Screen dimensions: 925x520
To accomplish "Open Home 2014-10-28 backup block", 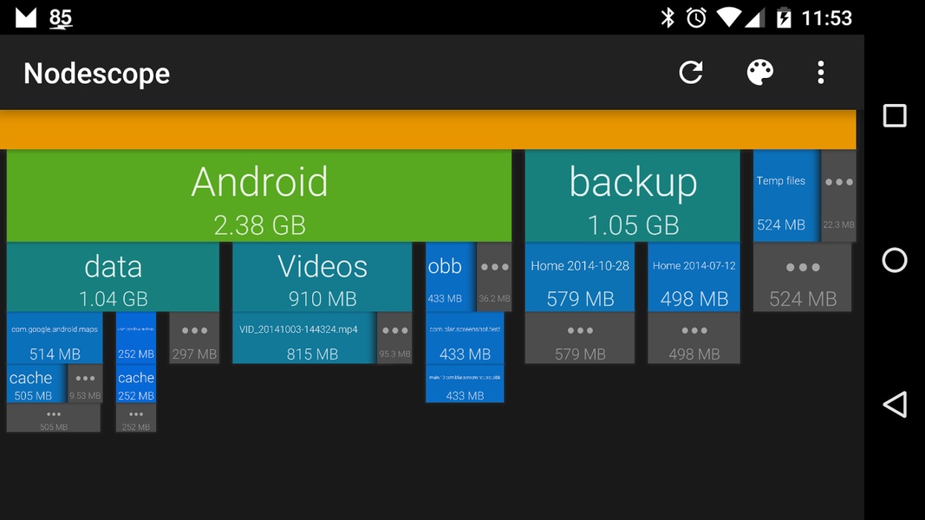I will pos(580,276).
